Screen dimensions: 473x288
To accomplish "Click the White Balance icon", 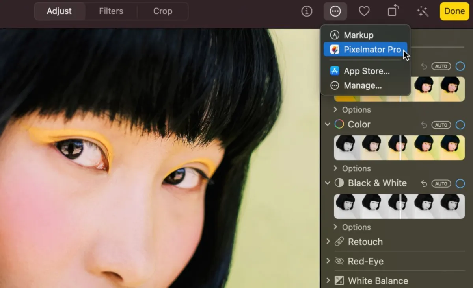I will point(339,281).
